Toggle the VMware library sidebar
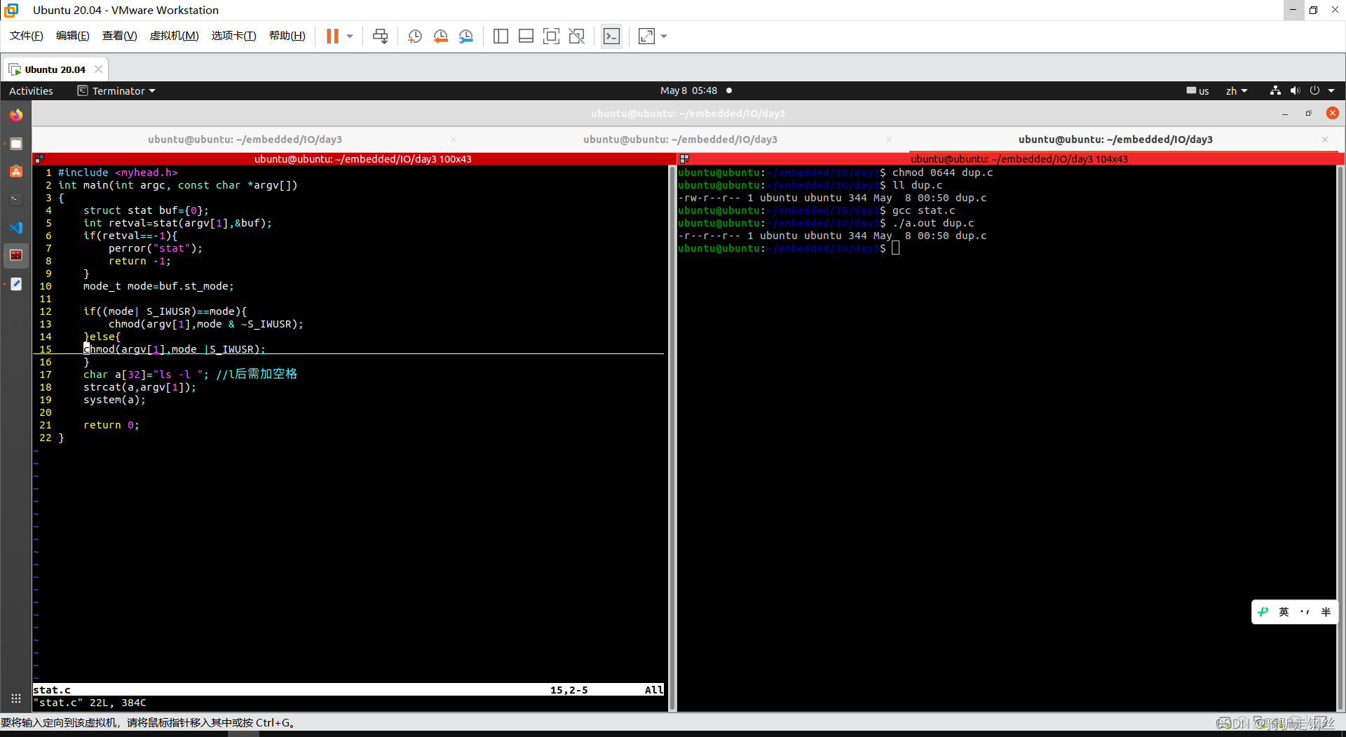The image size is (1346, 737). coord(501,36)
